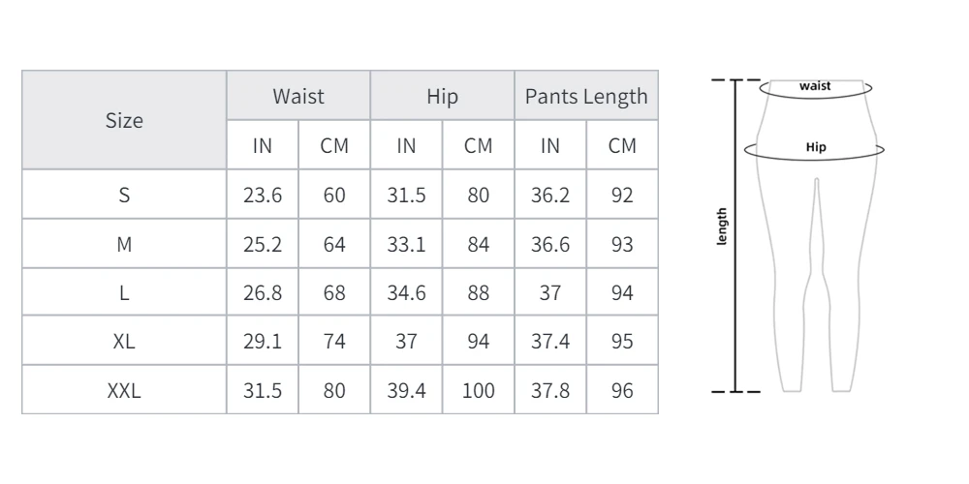This screenshot has width=969, height=484.
Task: Select the Hip column header
Action: 443,96
